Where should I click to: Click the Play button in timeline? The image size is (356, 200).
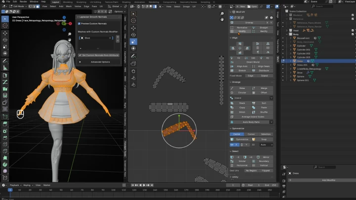click(x=144, y=185)
